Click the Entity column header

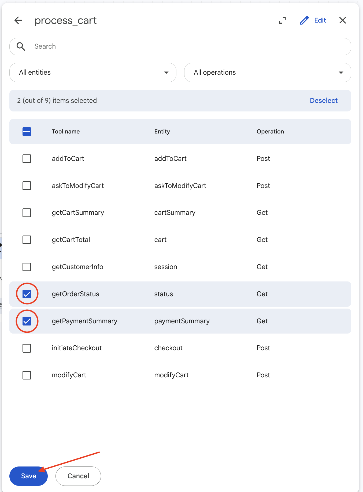[162, 132]
